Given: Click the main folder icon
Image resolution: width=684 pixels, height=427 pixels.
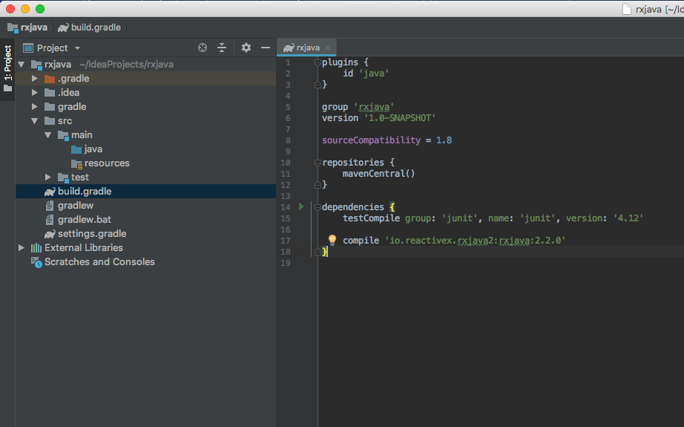Looking at the screenshot, I should click(x=63, y=135).
